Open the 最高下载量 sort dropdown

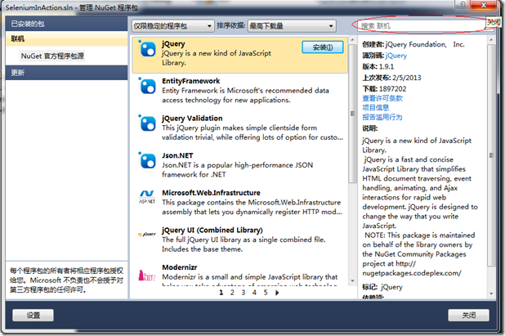(x=292, y=26)
